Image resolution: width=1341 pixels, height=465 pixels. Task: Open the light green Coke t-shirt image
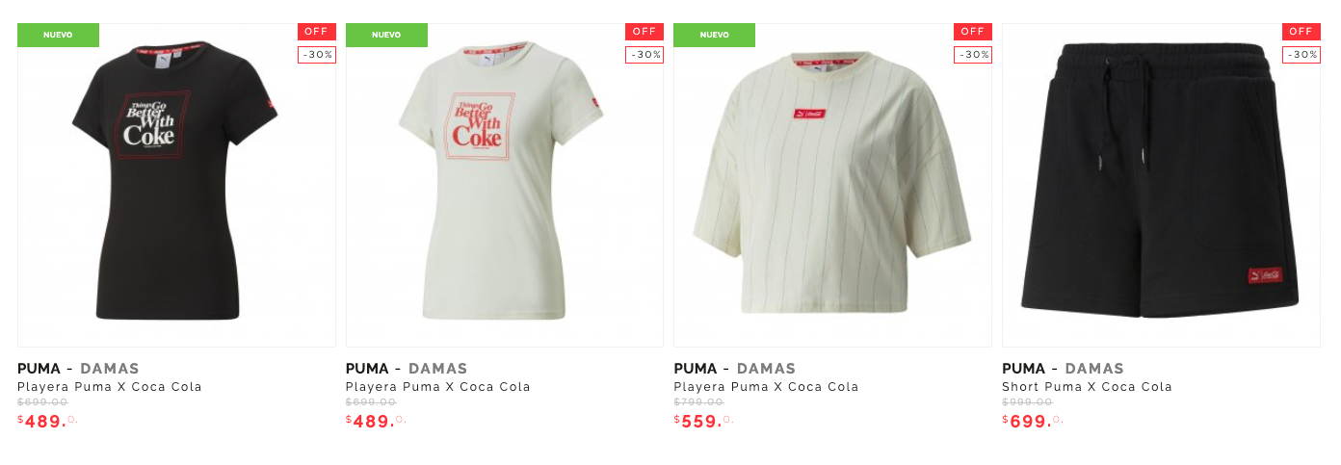[x=504, y=185]
